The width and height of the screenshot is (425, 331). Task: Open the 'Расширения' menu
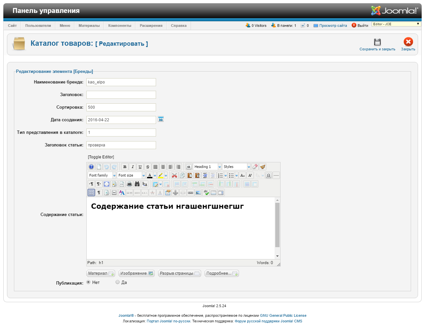tap(151, 26)
